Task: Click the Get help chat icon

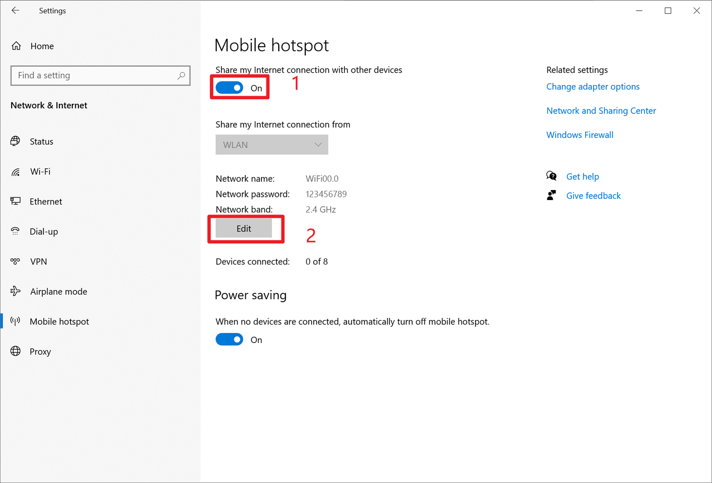Action: [551, 176]
